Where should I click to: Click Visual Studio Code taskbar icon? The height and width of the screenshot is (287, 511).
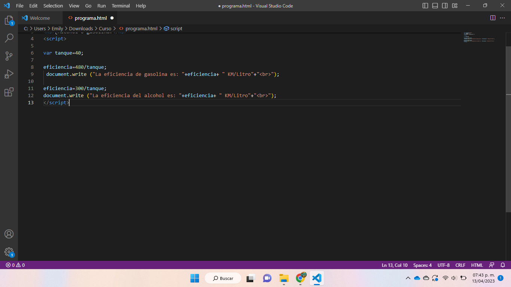pos(317,278)
